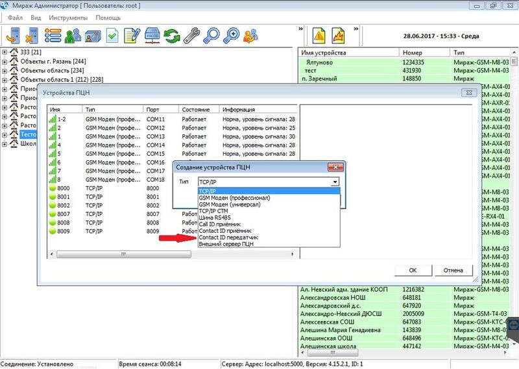The width and height of the screenshot is (519, 369).
Task: Open the 'Тип' combo box arrow
Action: point(335,182)
